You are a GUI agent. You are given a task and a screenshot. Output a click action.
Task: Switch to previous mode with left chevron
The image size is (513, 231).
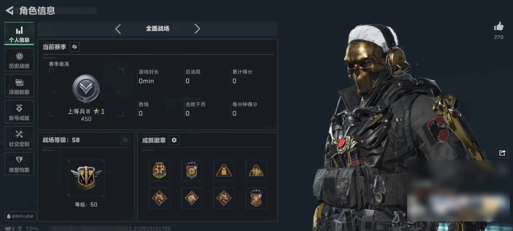click(118, 29)
